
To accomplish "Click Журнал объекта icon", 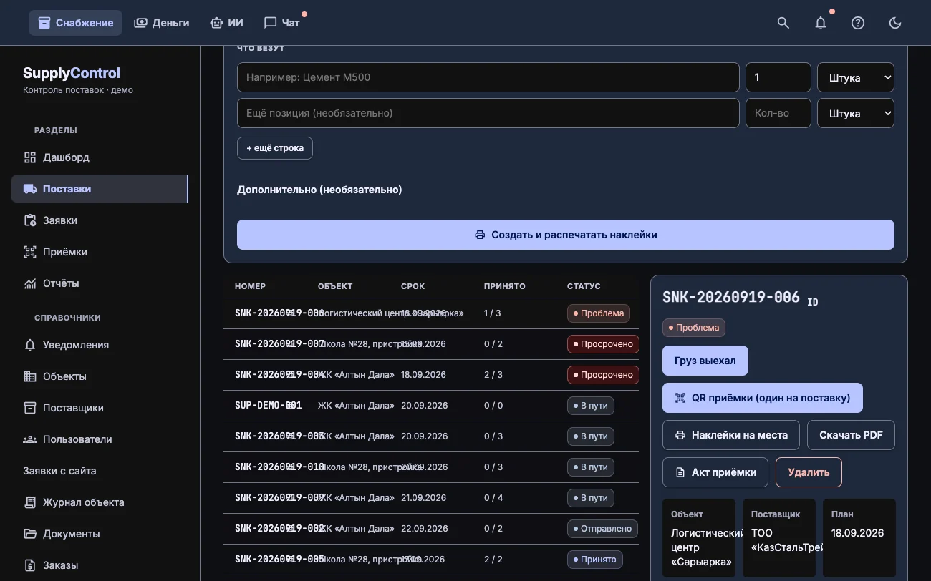I will pos(30,502).
